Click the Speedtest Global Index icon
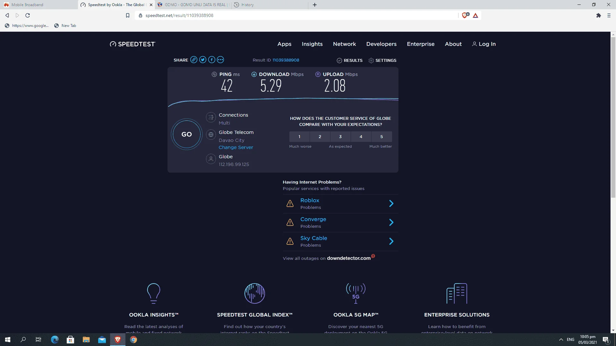The height and width of the screenshot is (346, 616). (255, 293)
